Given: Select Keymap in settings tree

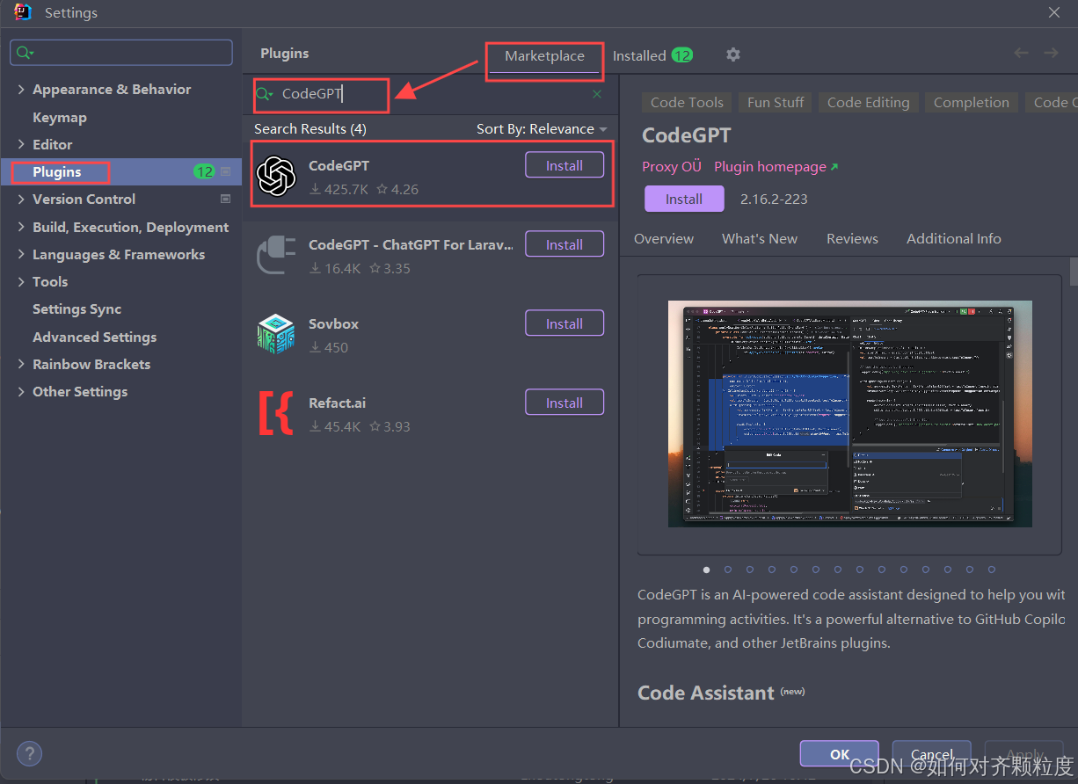Looking at the screenshot, I should (x=60, y=117).
